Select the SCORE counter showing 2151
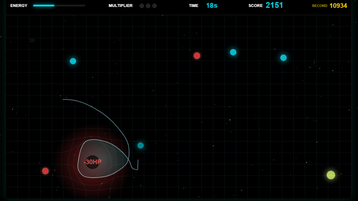 click(x=274, y=5)
